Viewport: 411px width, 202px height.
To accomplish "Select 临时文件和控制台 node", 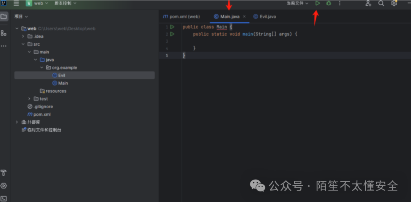I will pos(84,130).
